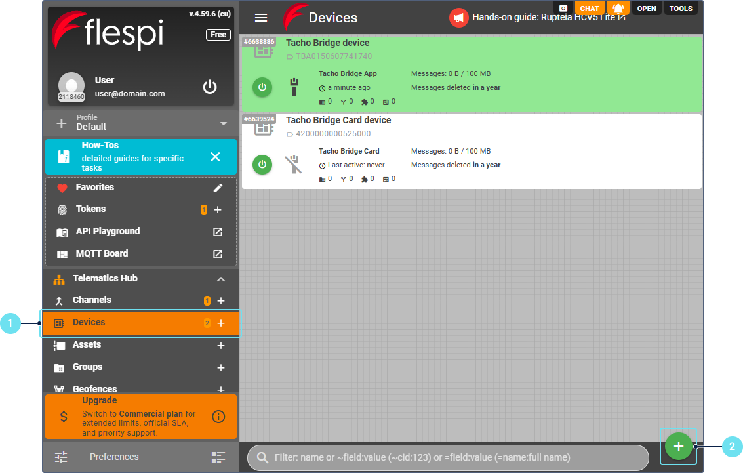Image resolution: width=743 pixels, height=473 pixels.
Task: Add a new token with plus icon
Action: point(218,209)
